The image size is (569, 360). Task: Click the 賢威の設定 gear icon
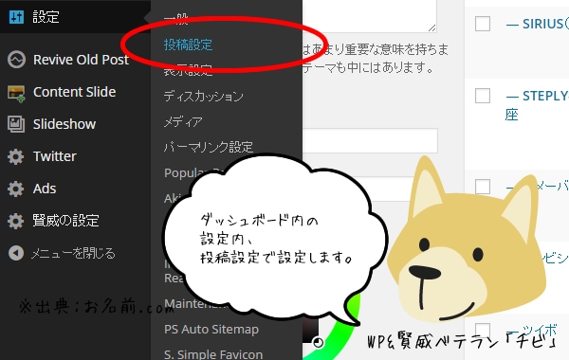point(15,221)
